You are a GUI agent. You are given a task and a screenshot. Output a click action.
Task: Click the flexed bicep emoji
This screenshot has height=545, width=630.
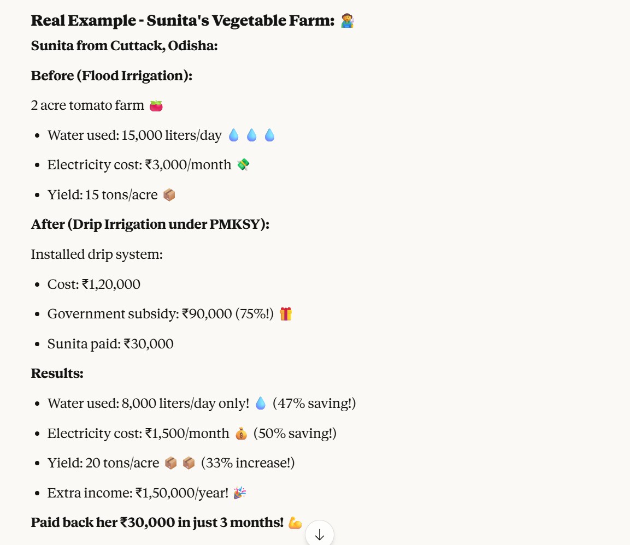pyautogui.click(x=295, y=523)
